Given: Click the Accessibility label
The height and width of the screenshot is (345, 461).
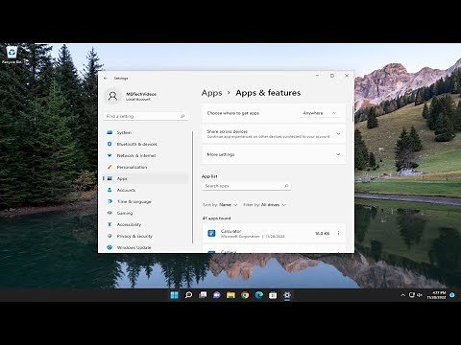Looking at the screenshot, I should [129, 224].
